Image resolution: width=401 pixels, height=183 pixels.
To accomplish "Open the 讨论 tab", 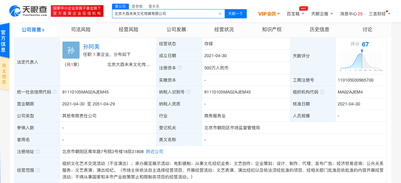I will (367, 30).
